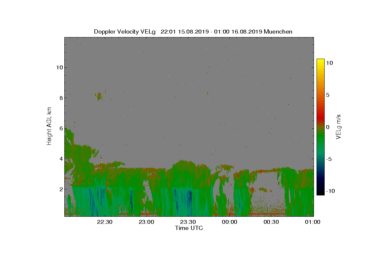Image resolution: width=388 pixels, height=258 pixels.
Task: Select the 00:00 time tick label
Action: pyautogui.click(x=230, y=222)
